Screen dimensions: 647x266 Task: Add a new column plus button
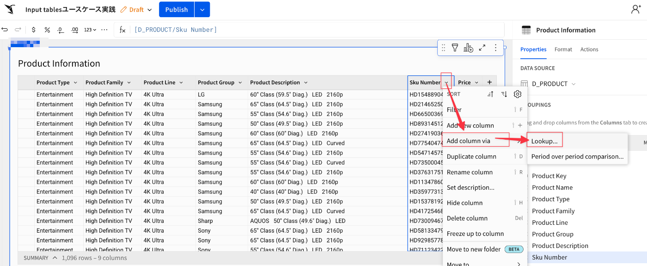(x=489, y=82)
